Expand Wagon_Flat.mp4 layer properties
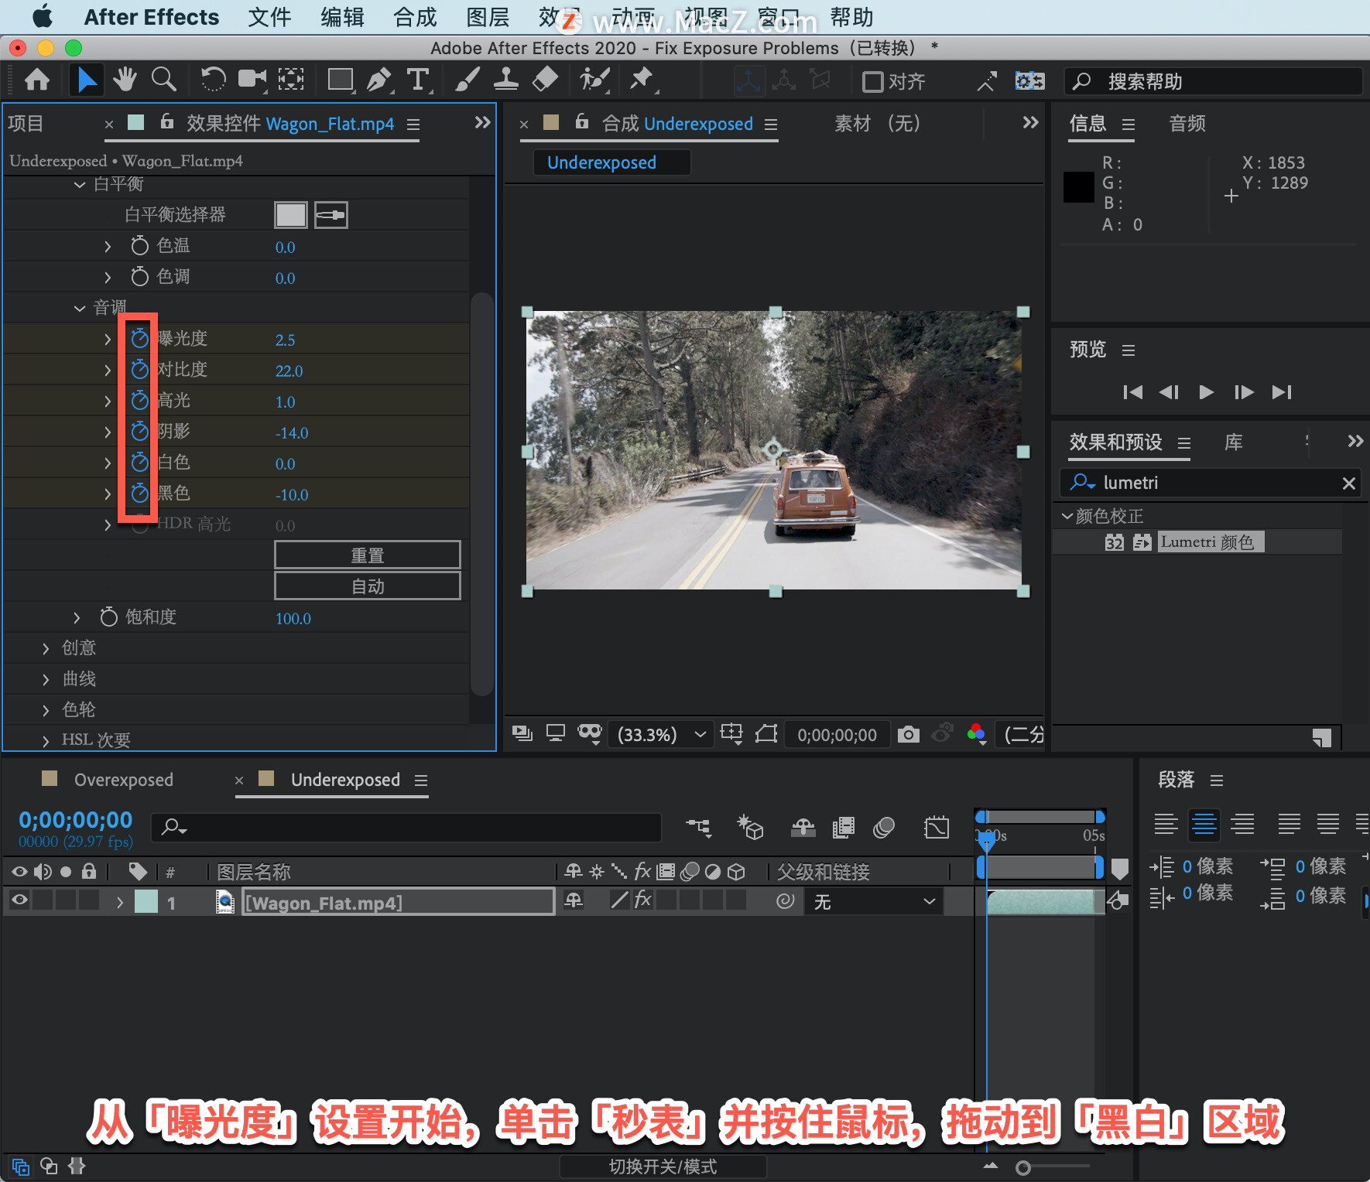The width and height of the screenshot is (1370, 1182). pyautogui.click(x=119, y=902)
